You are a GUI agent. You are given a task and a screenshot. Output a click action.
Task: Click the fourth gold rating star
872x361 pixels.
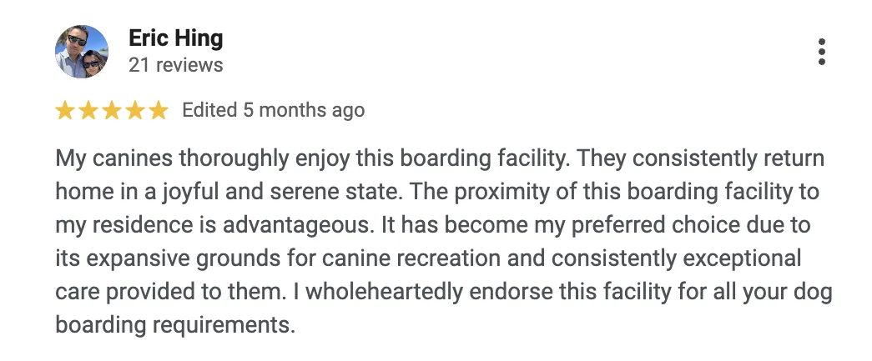click(x=134, y=111)
